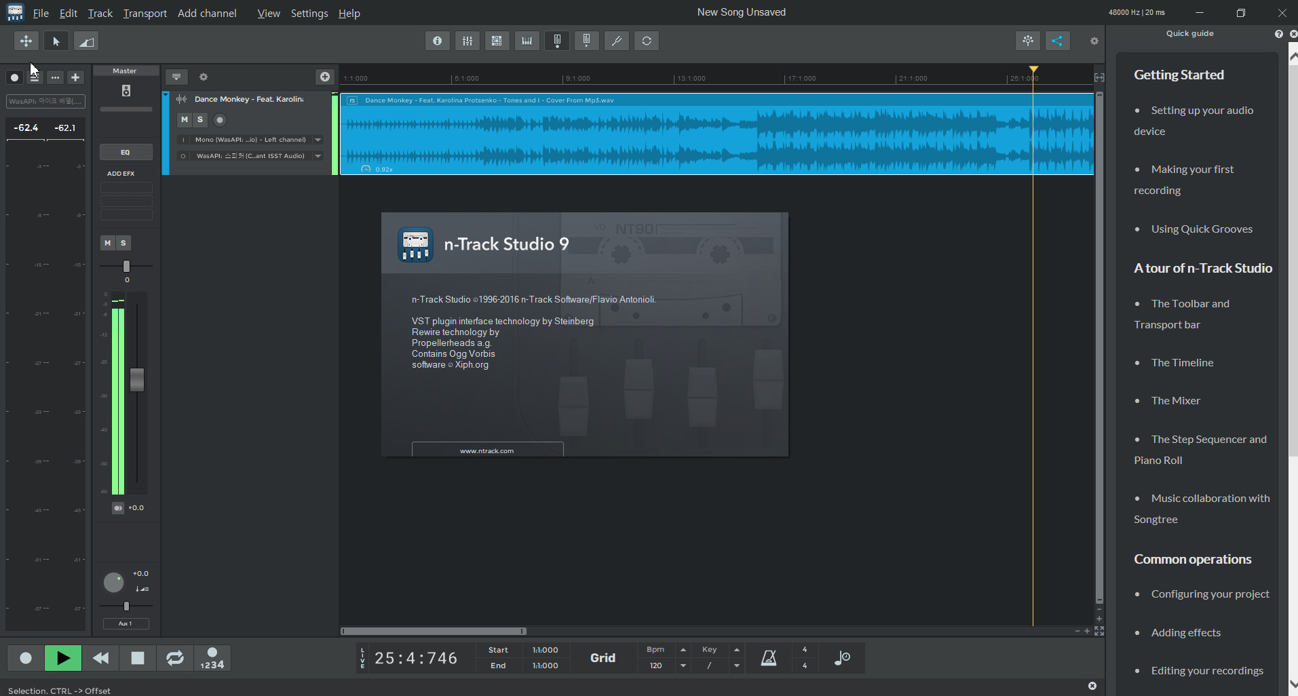Viewport: 1298px width, 696px height.
Task: Click the circular sync arrows toolbar icon
Action: pyautogui.click(x=647, y=41)
